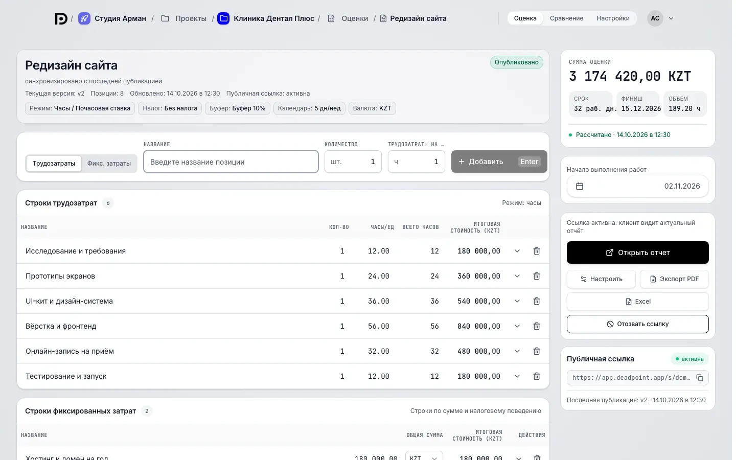736x460 pixels.
Task: Click Отозвать ссылку button
Action: (x=638, y=324)
